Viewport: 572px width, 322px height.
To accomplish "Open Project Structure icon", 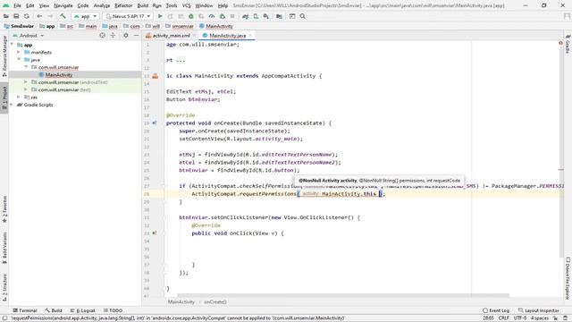I will 279,16.
